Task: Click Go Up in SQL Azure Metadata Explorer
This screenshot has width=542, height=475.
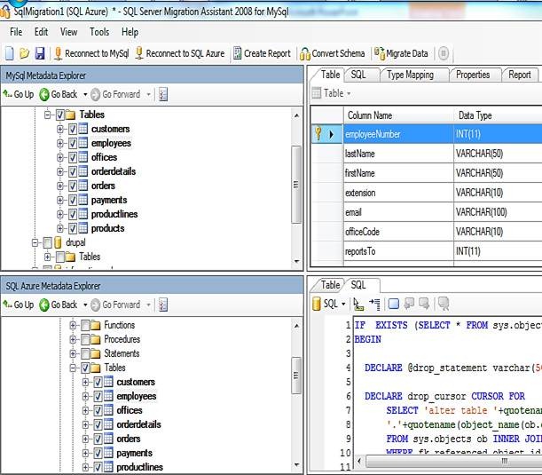Action: click(19, 305)
